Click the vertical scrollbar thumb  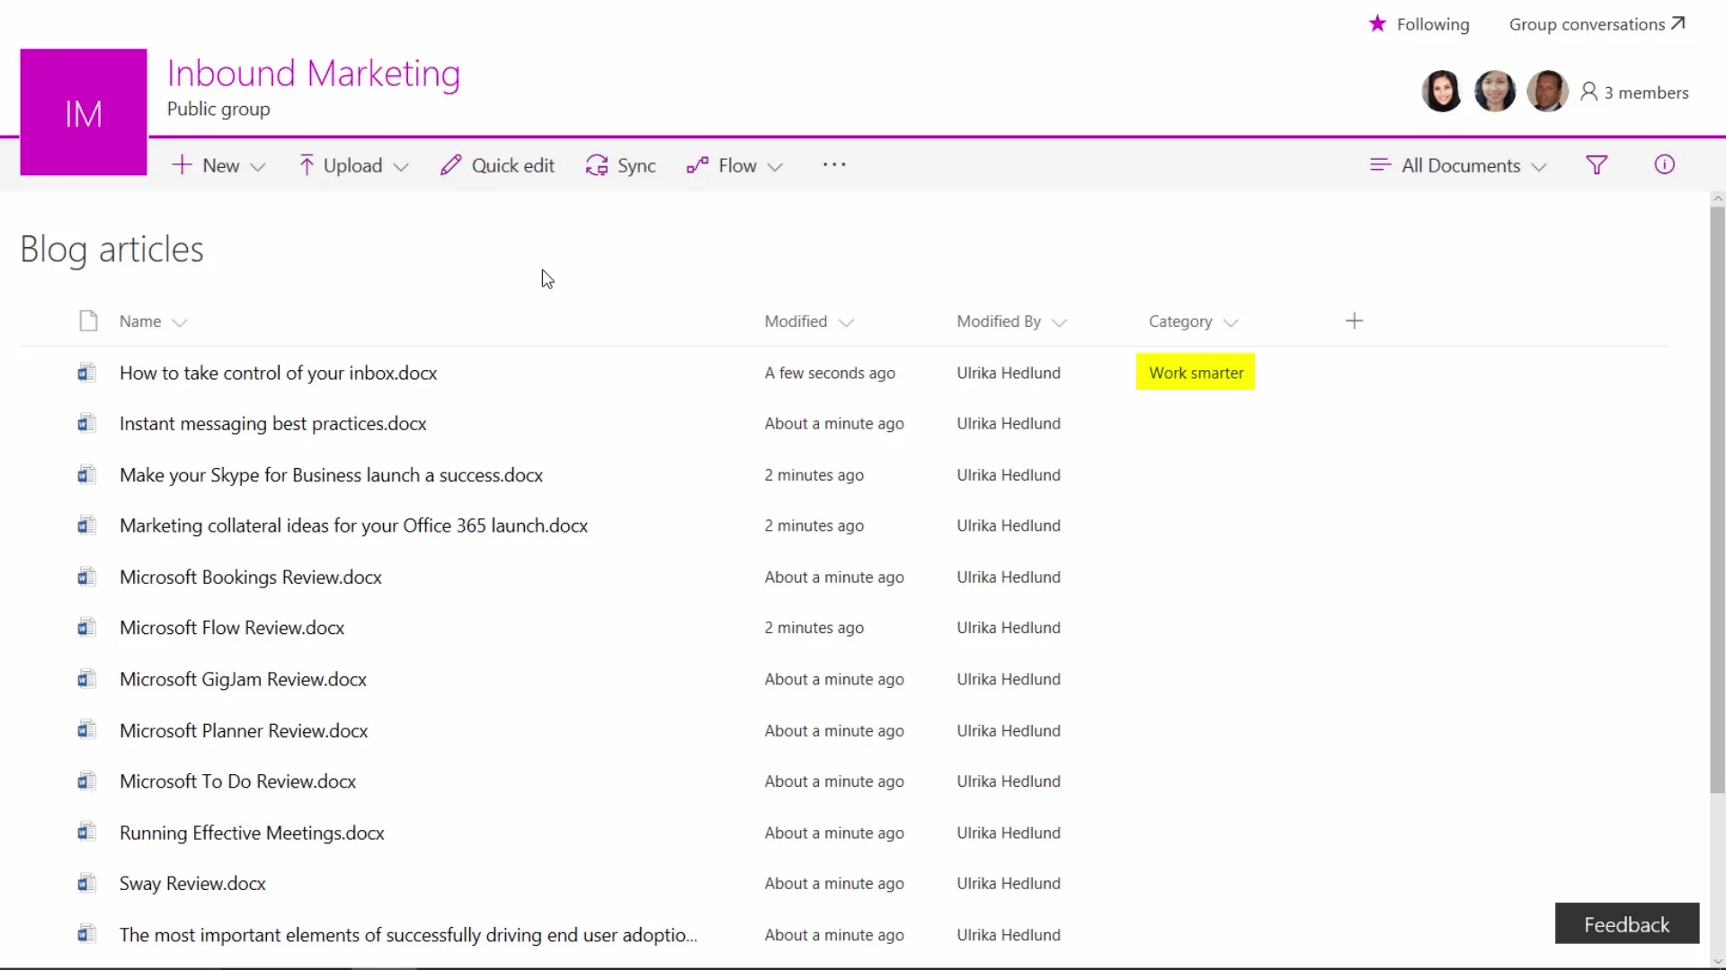[1717, 500]
